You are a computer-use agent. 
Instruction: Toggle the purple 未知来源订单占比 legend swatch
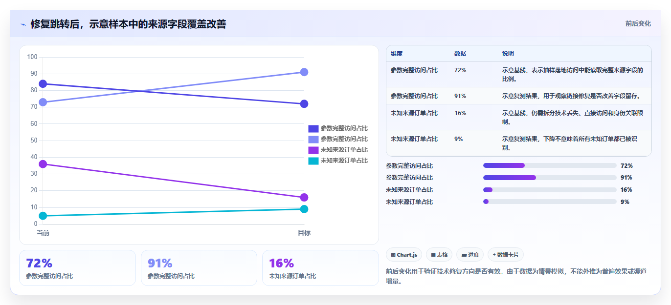313,150
